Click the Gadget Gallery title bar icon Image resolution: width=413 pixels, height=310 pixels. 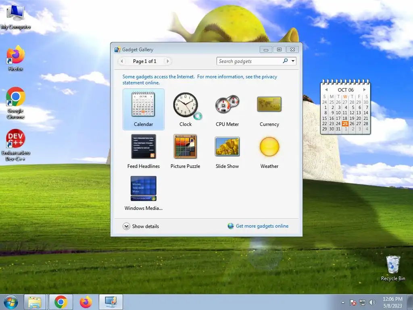tap(117, 50)
